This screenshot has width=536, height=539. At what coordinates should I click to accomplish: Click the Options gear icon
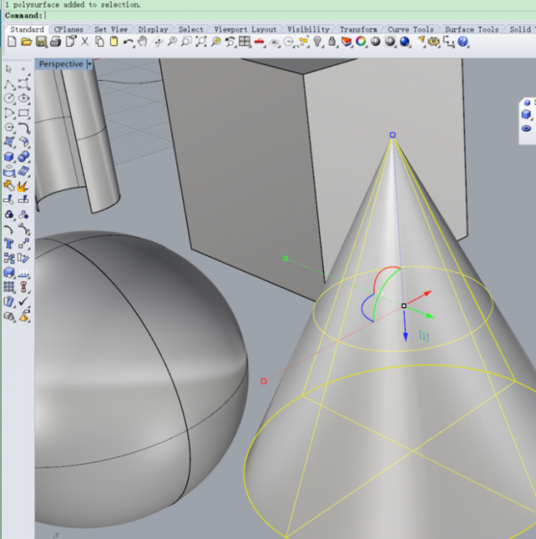[434, 41]
